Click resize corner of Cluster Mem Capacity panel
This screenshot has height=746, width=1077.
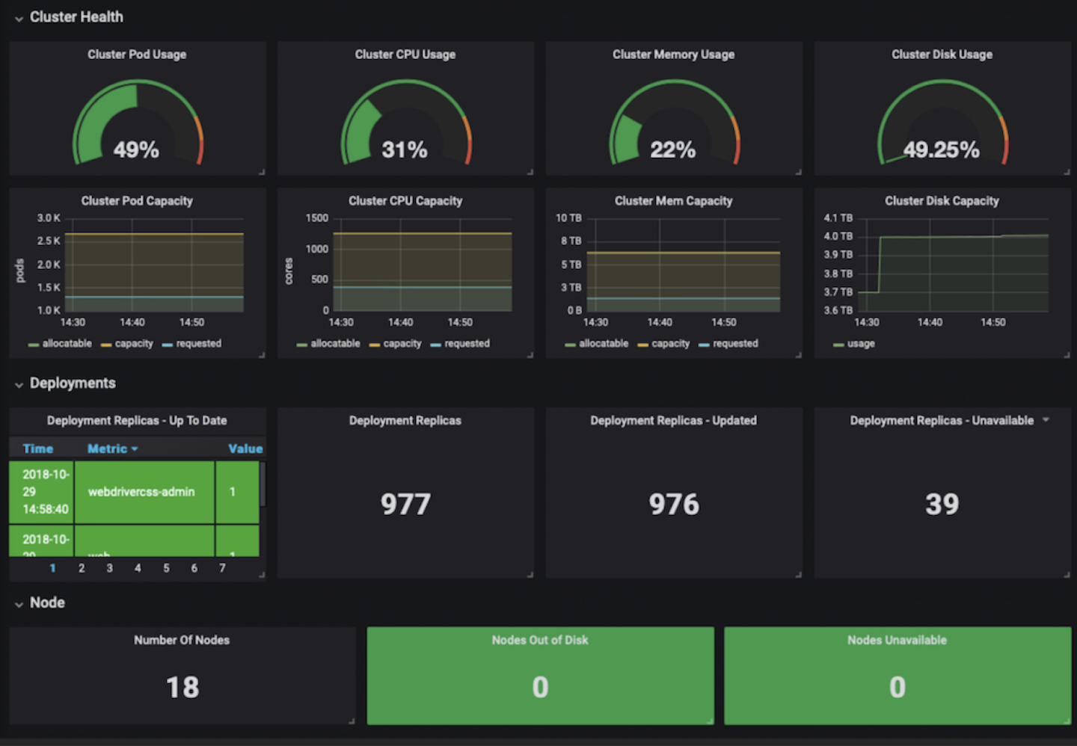click(798, 354)
